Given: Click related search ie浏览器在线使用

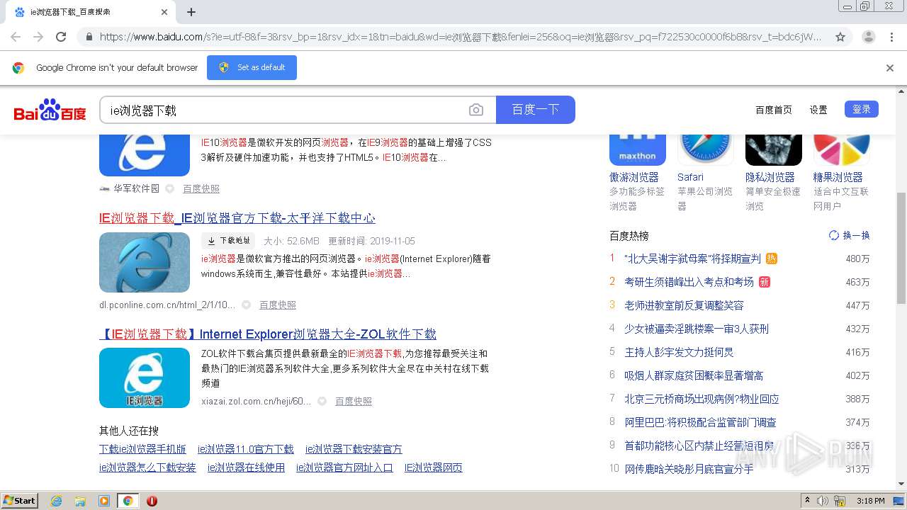Looking at the screenshot, I should pos(246,467).
